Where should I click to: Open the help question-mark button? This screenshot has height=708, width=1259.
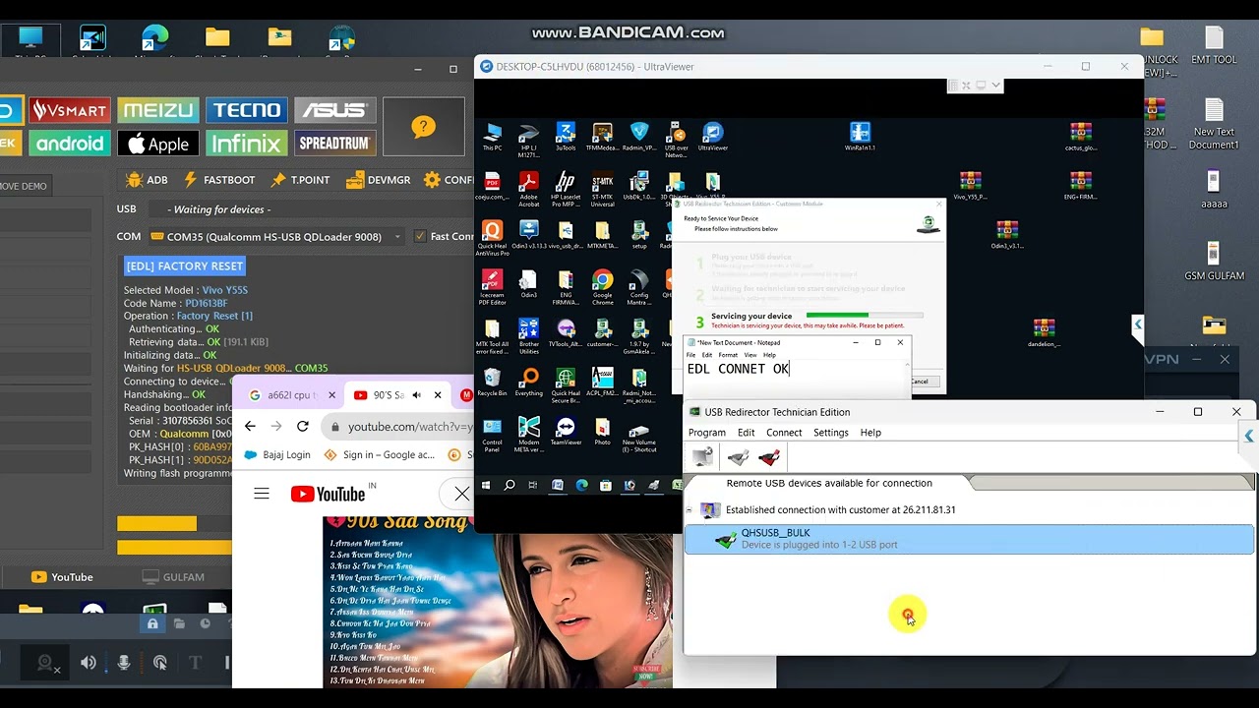(x=423, y=126)
